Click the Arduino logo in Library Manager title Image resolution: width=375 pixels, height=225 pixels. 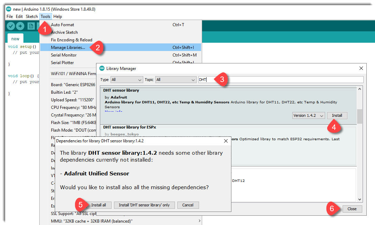click(x=102, y=68)
